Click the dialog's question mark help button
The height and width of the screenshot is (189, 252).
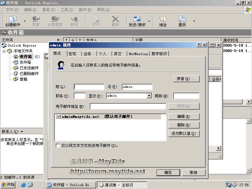tap(199, 45)
